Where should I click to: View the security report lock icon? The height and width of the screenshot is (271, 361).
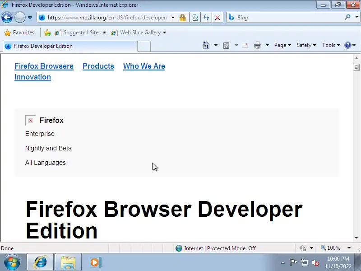click(183, 18)
